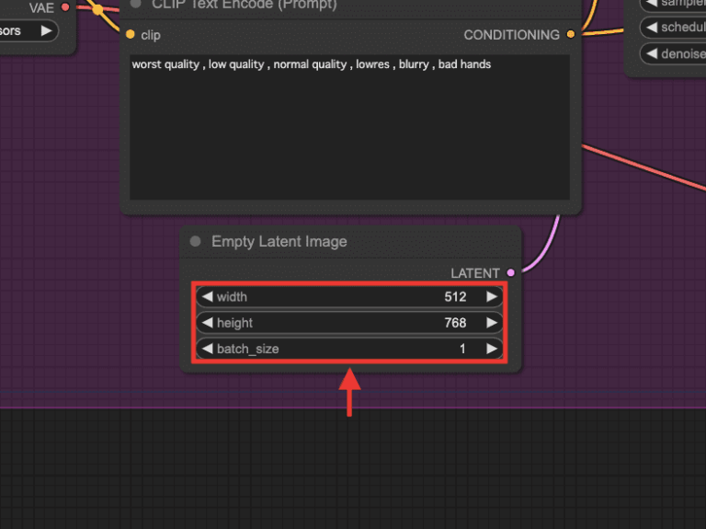706x529 pixels.
Task: Select the width value field
Action: pos(350,296)
